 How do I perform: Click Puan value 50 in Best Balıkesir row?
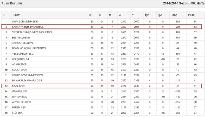pyautogui.click(x=195, y=37)
